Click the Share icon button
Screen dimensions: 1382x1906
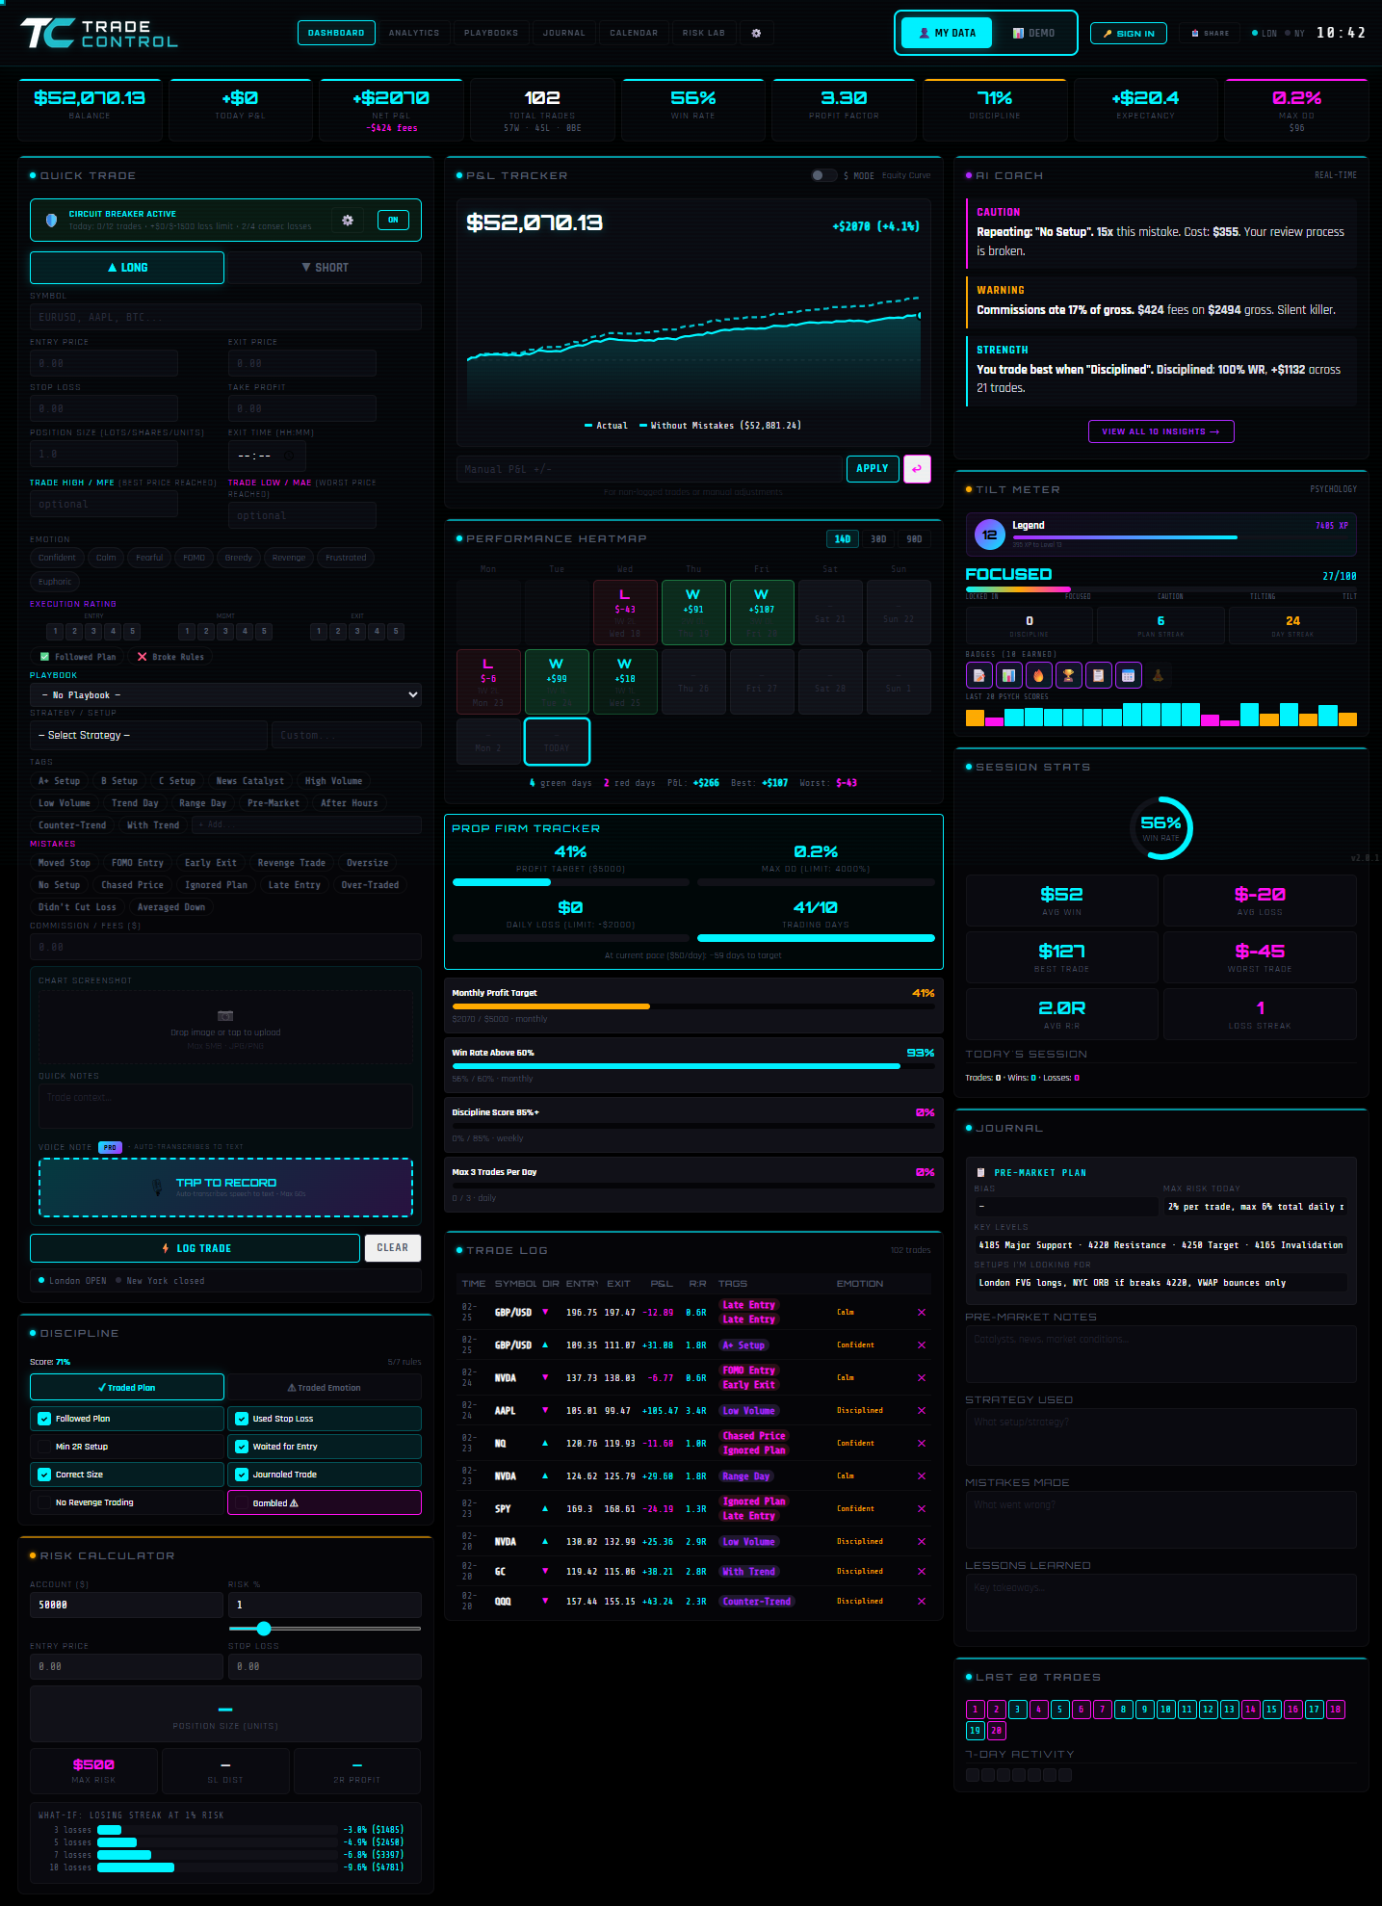click(1210, 33)
